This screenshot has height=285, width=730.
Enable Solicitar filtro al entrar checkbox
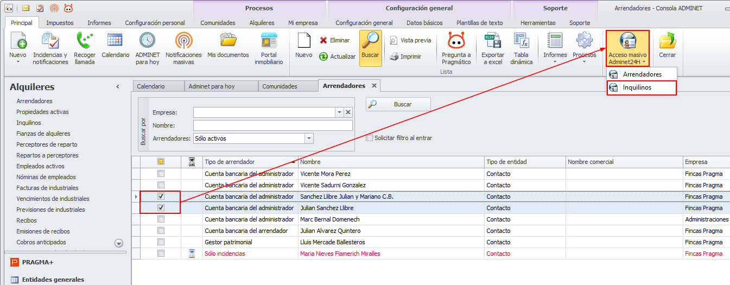tap(370, 138)
